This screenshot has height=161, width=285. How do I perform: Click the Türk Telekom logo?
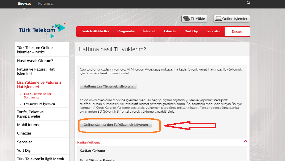click(42, 30)
